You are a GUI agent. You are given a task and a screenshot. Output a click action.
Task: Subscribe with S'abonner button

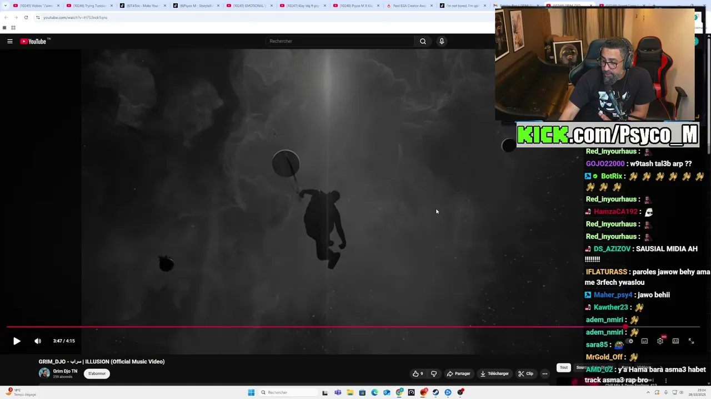(x=97, y=374)
